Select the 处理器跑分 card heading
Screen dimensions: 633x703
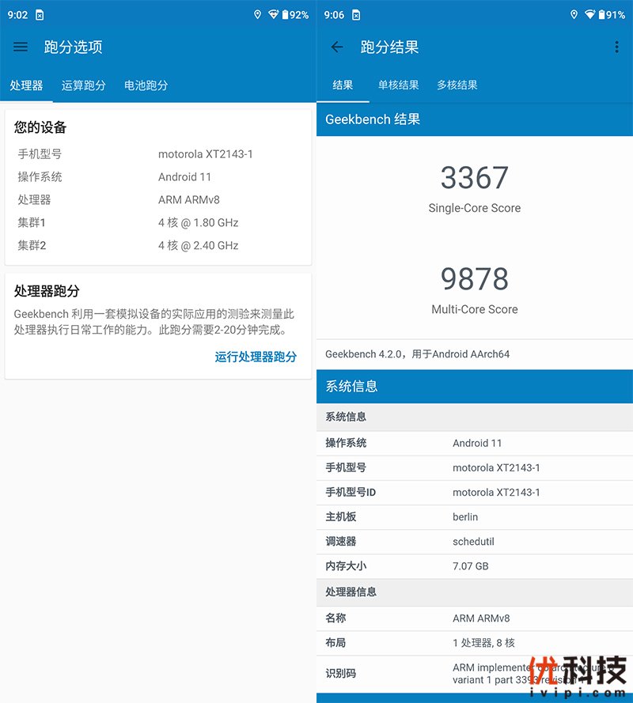(x=47, y=291)
